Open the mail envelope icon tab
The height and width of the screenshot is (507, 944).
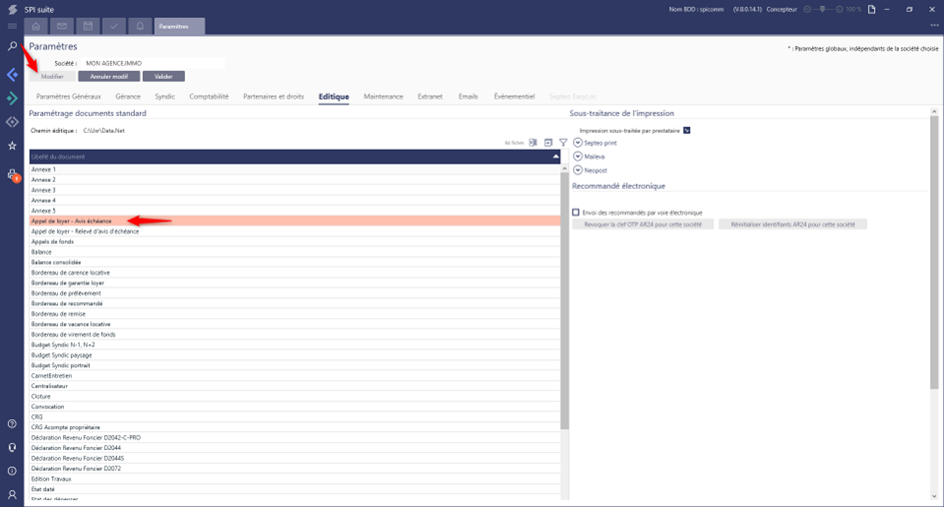62,26
